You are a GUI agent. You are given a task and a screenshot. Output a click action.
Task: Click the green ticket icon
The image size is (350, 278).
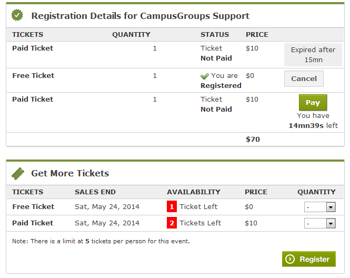(18, 174)
